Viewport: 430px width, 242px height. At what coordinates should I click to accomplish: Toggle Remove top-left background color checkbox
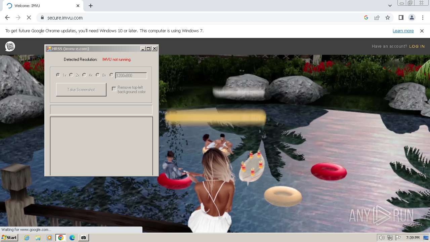tap(114, 89)
